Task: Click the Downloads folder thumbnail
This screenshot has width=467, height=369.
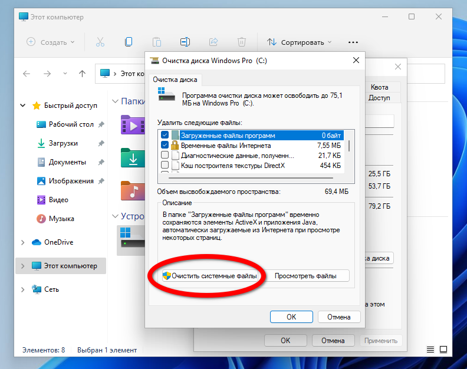Action: [133, 158]
